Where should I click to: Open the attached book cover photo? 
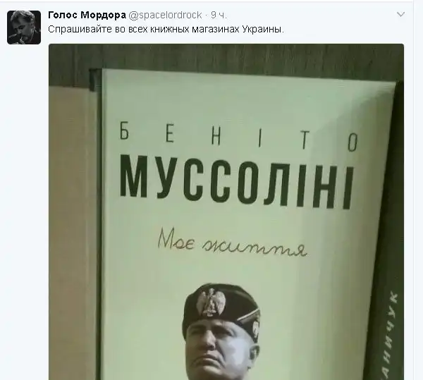(x=226, y=212)
